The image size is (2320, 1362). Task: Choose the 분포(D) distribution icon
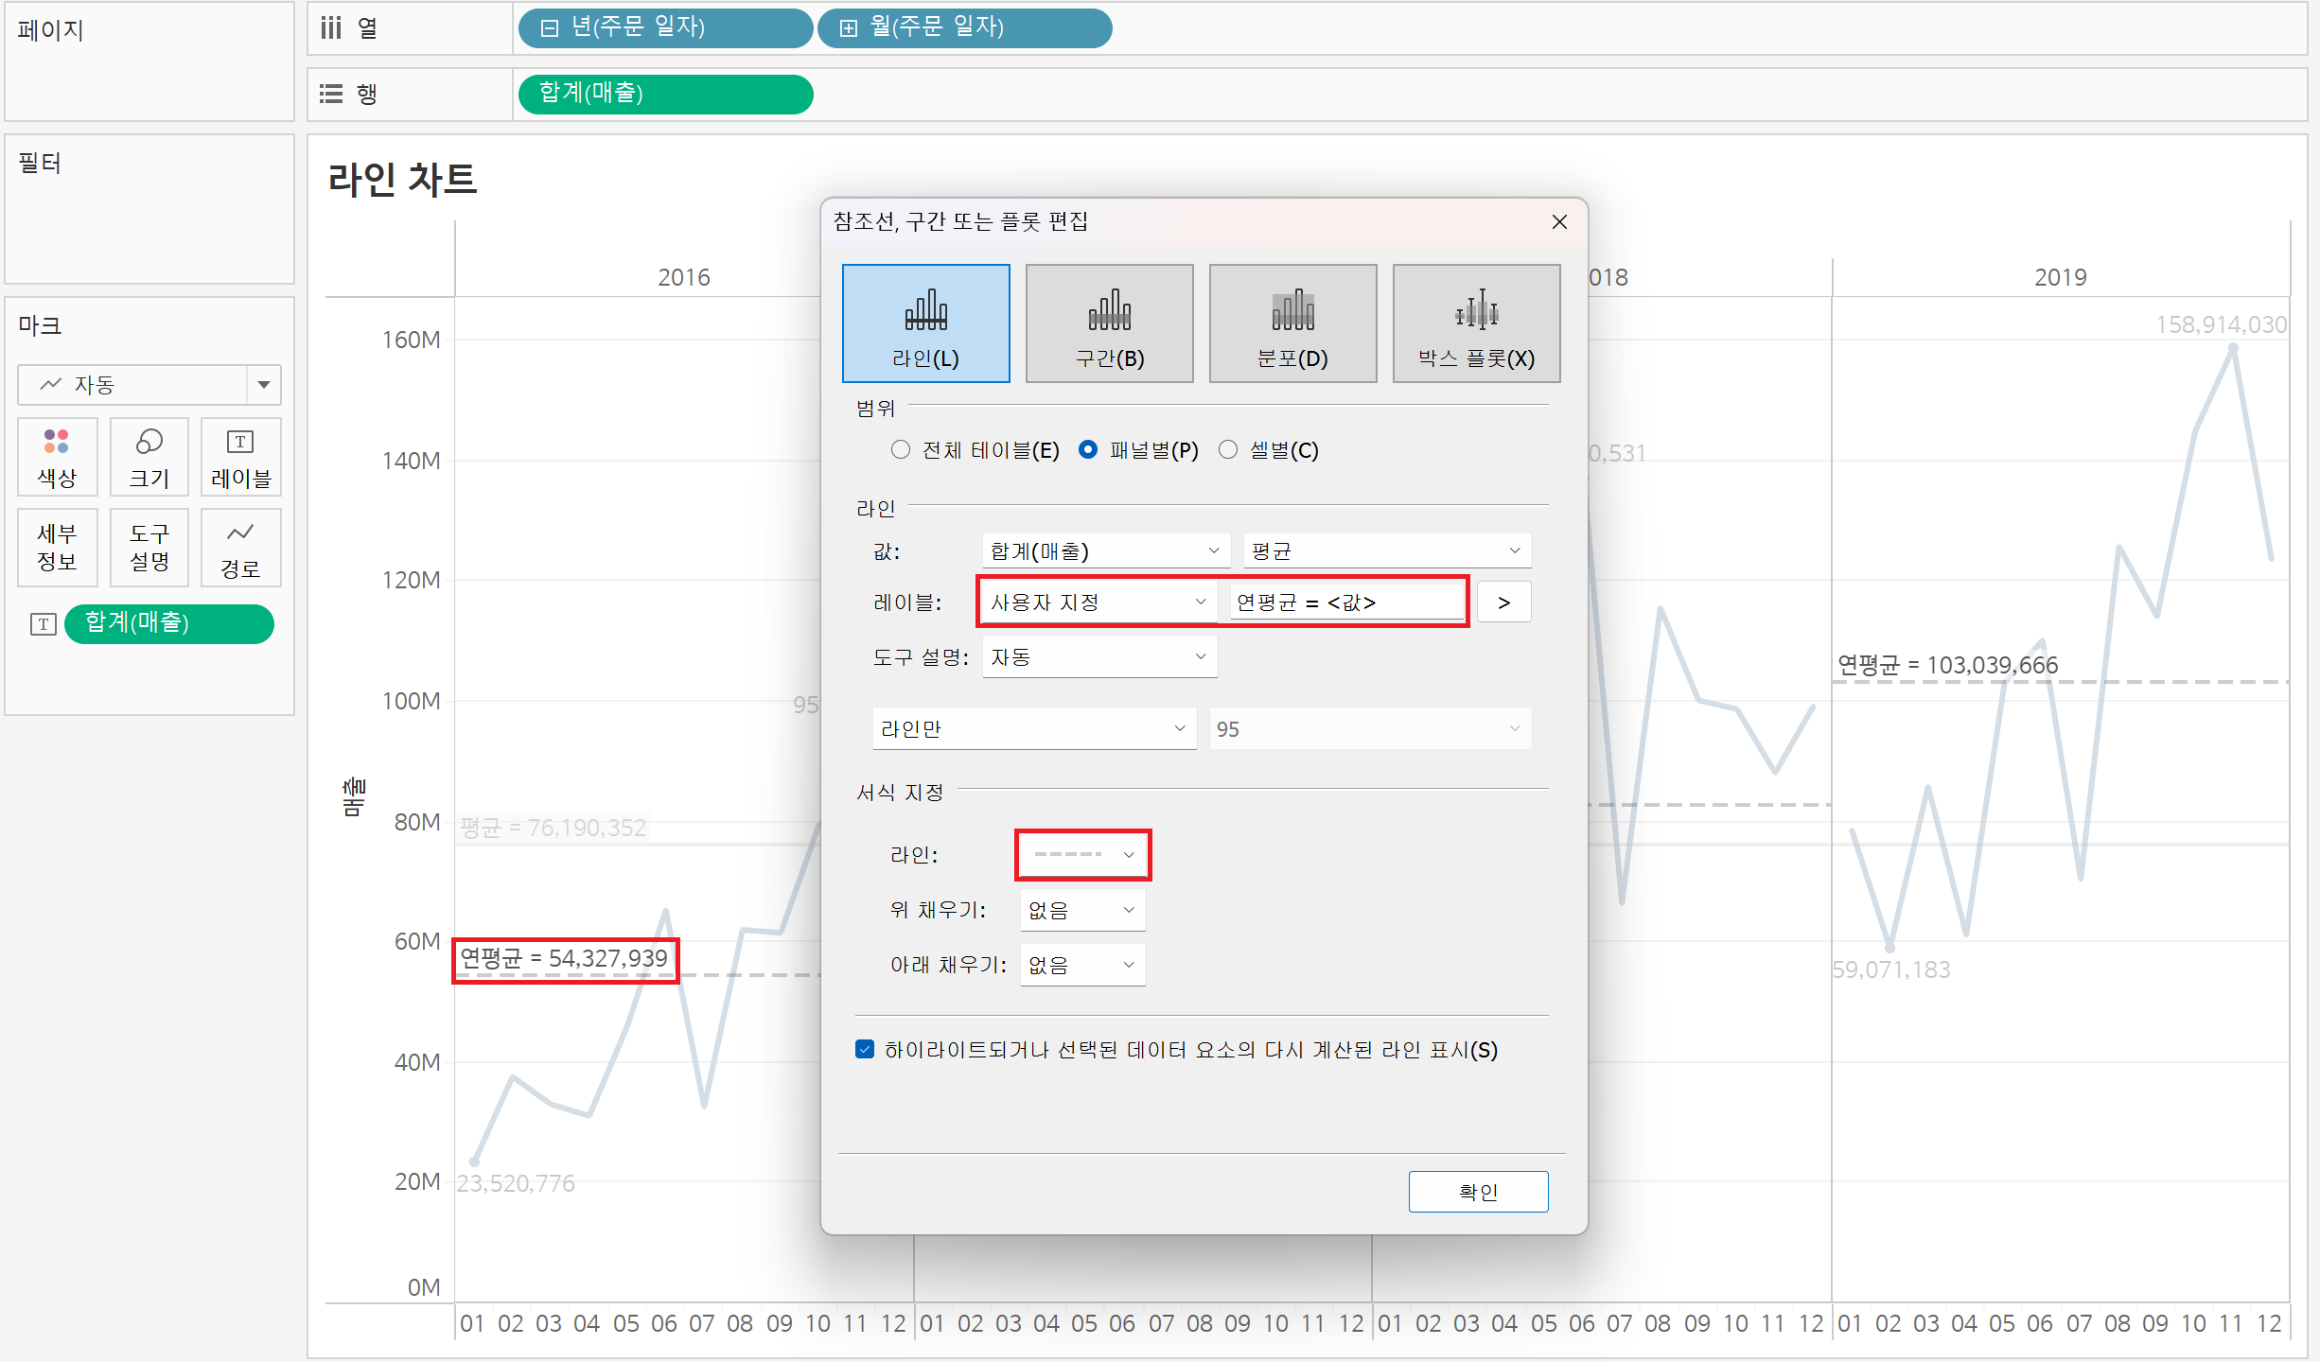[x=1292, y=323]
